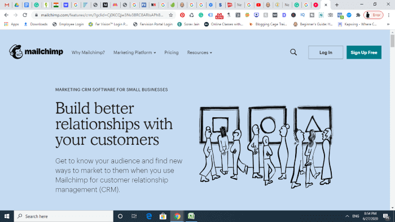This screenshot has height=222, width=395.
Task: Click the Windows Search here box
Action: pos(64,216)
